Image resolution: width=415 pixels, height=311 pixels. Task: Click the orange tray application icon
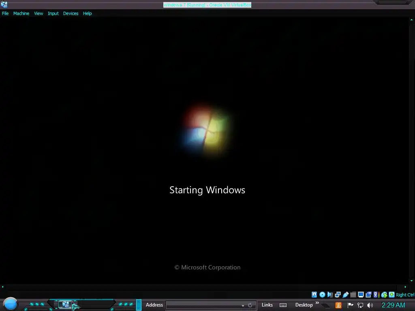pyautogui.click(x=338, y=305)
